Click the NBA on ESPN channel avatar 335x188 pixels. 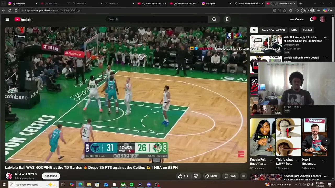pyautogui.click(x=9, y=176)
